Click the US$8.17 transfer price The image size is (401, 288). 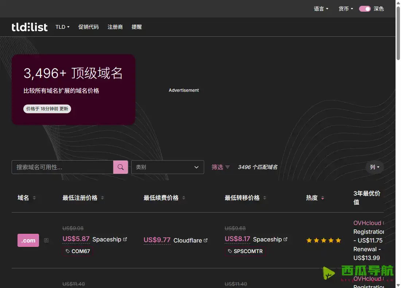(237, 239)
